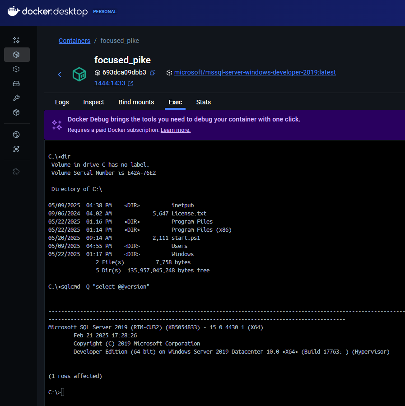405x406 pixels.
Task: Select the Containers cube icon in sidebar
Action: (17, 55)
